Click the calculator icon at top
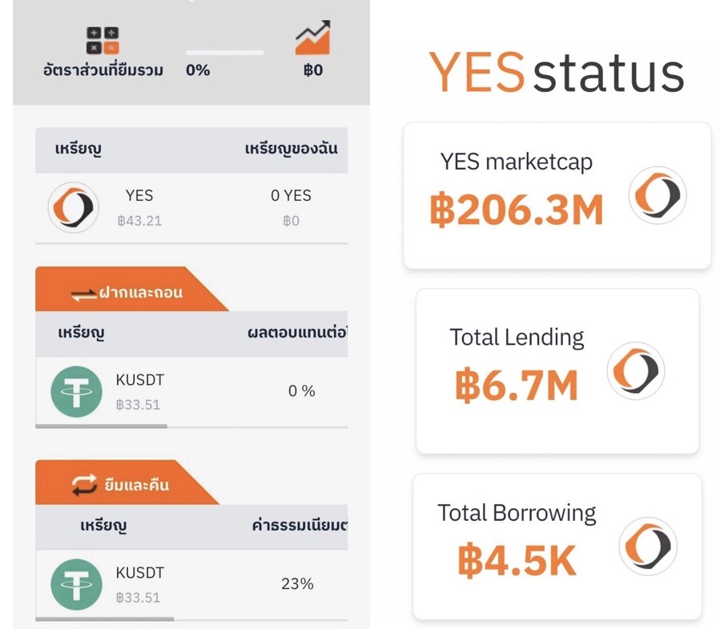Image resolution: width=720 pixels, height=629 pixels. point(103,40)
